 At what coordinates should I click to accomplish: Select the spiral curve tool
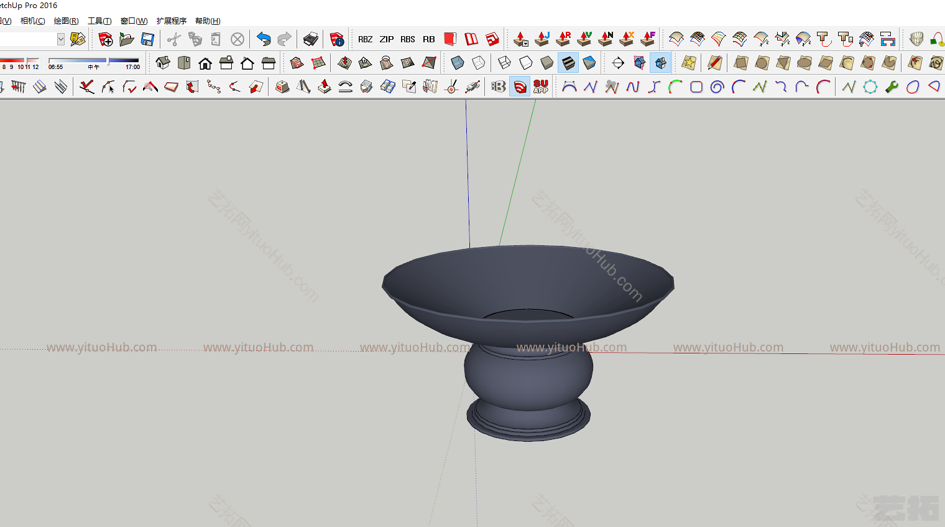[x=717, y=86]
